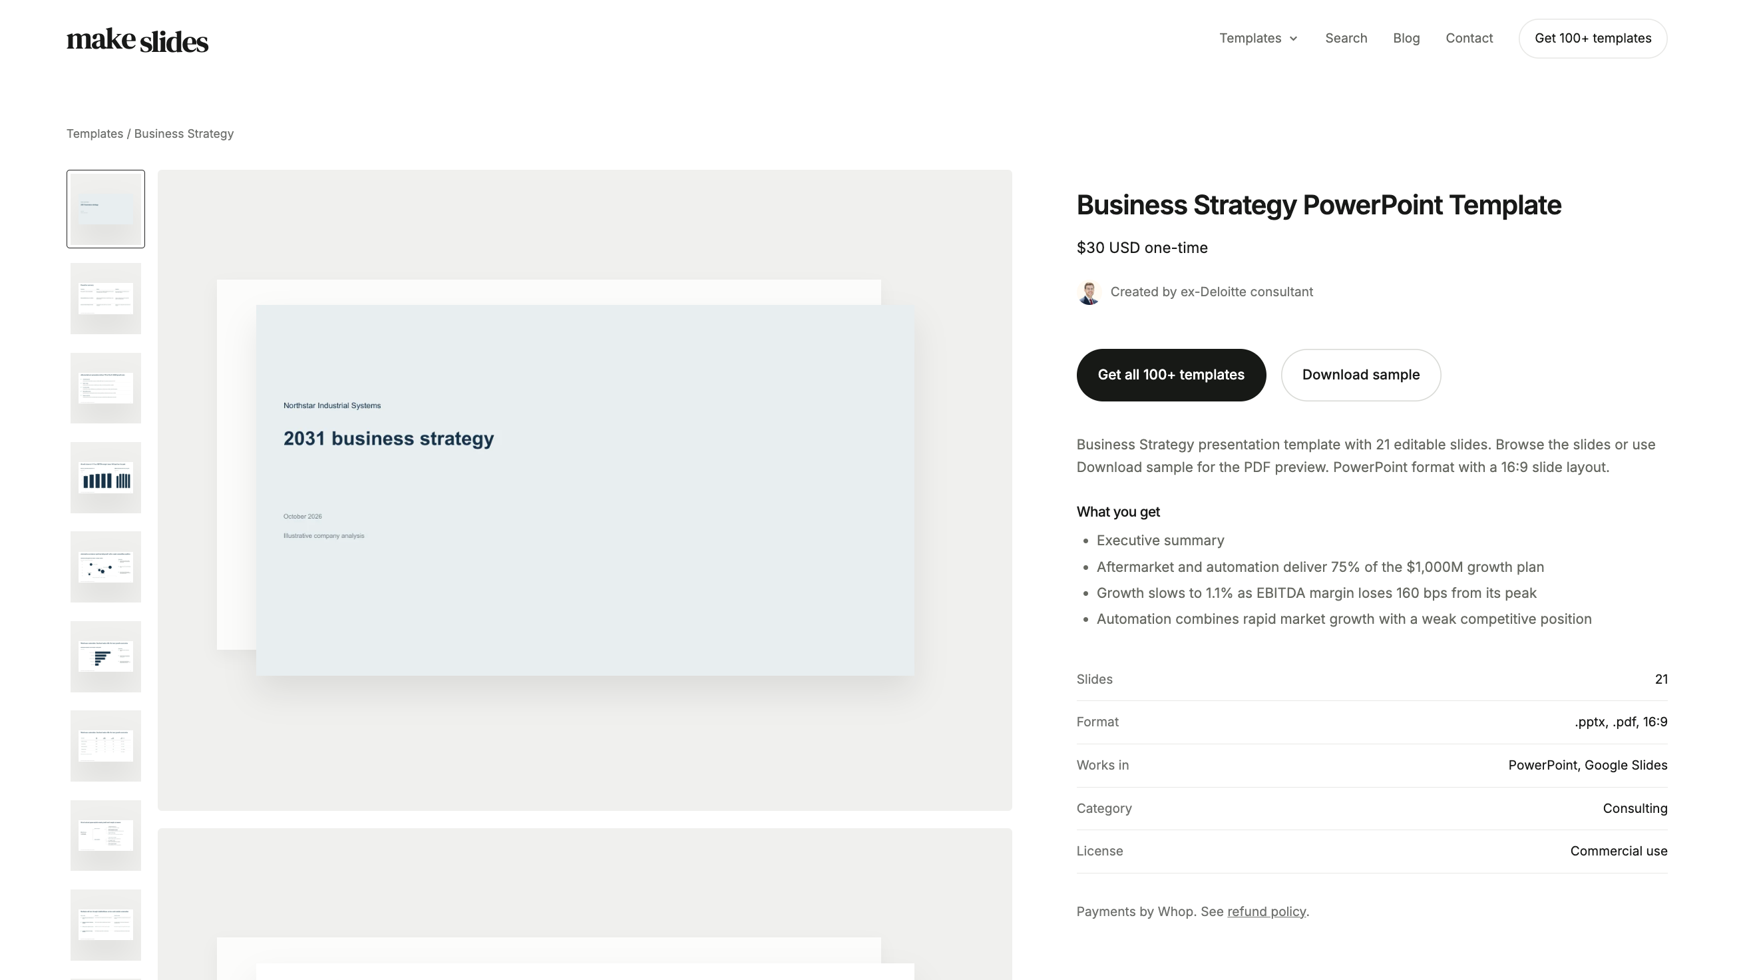The image size is (1741, 980).
Task: Open the refund policy link
Action: pos(1266,911)
